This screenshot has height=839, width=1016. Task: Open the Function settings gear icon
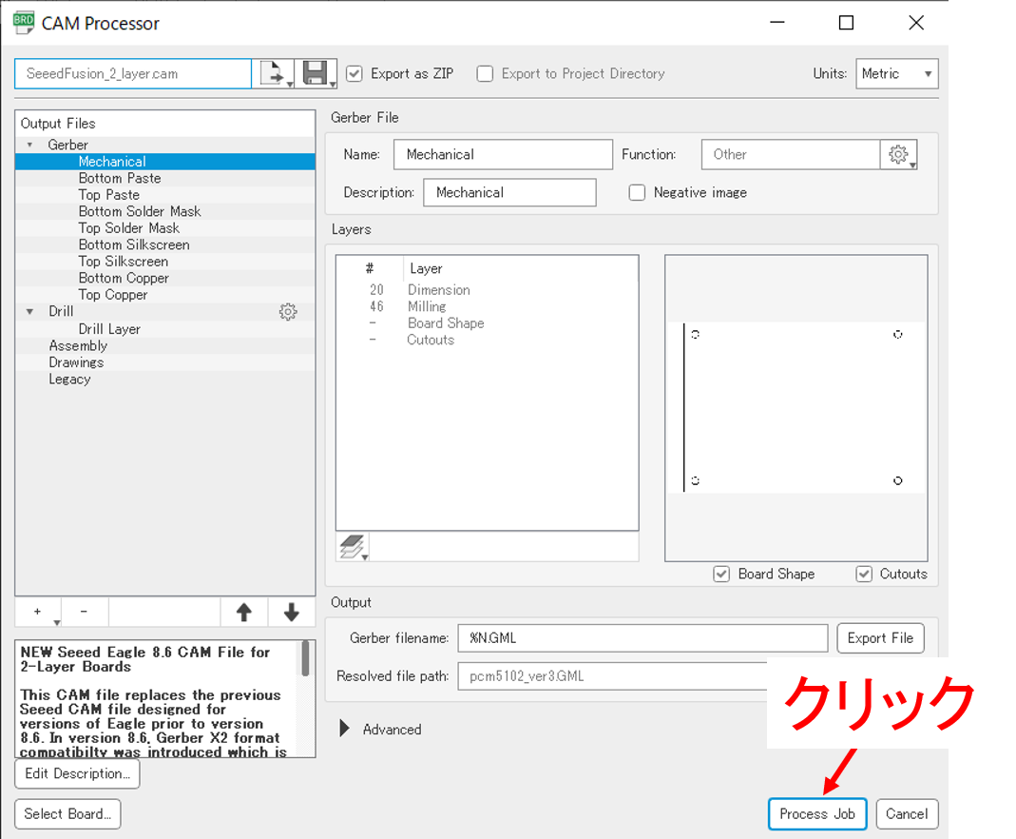click(899, 154)
